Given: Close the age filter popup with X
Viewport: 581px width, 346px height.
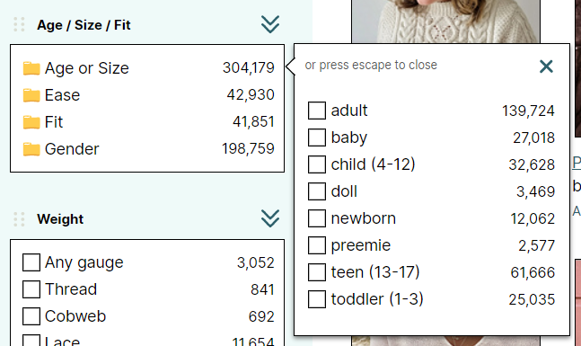Looking at the screenshot, I should click(546, 67).
